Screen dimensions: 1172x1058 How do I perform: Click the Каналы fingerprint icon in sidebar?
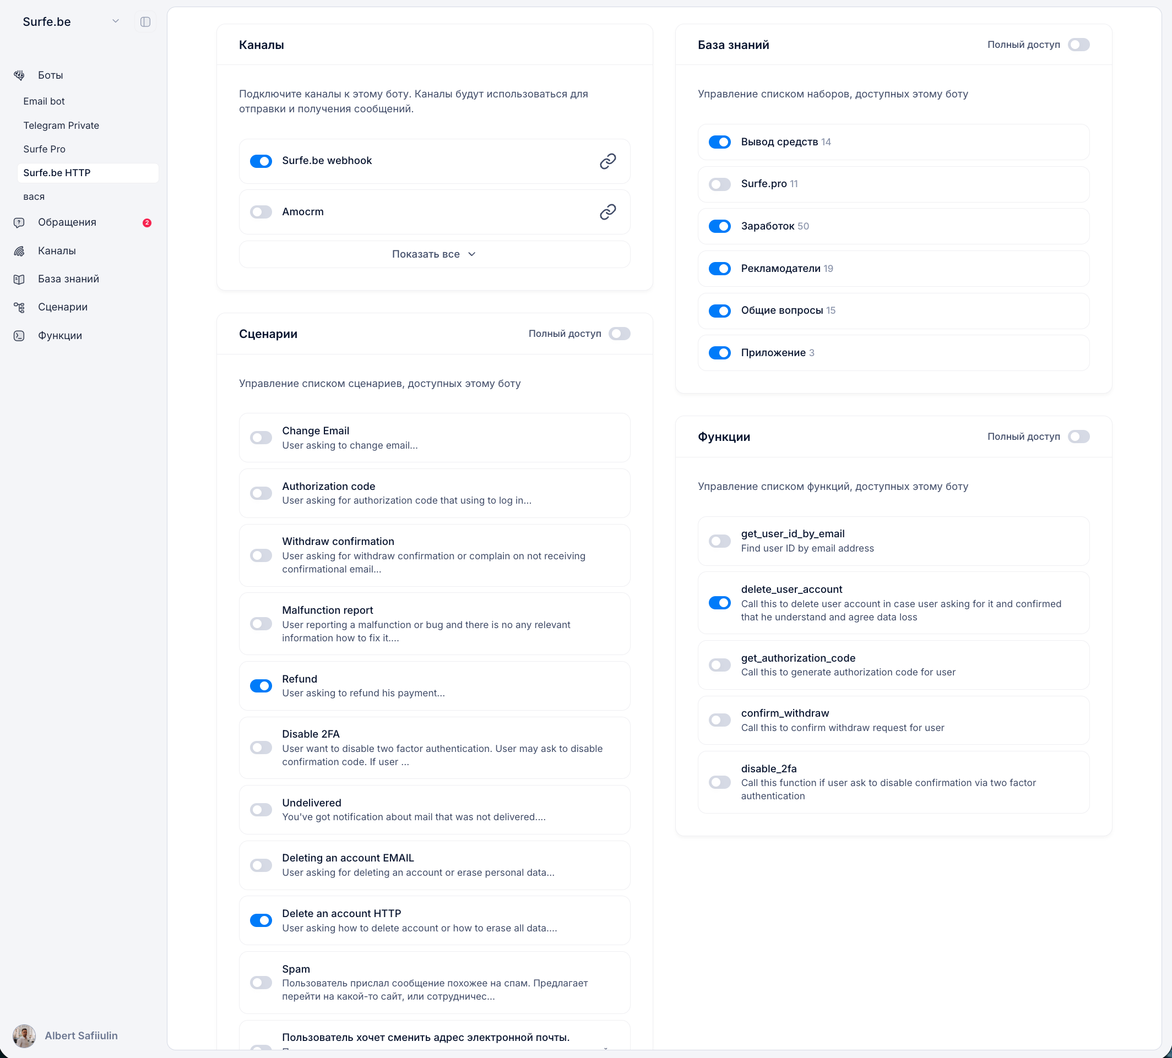point(19,251)
